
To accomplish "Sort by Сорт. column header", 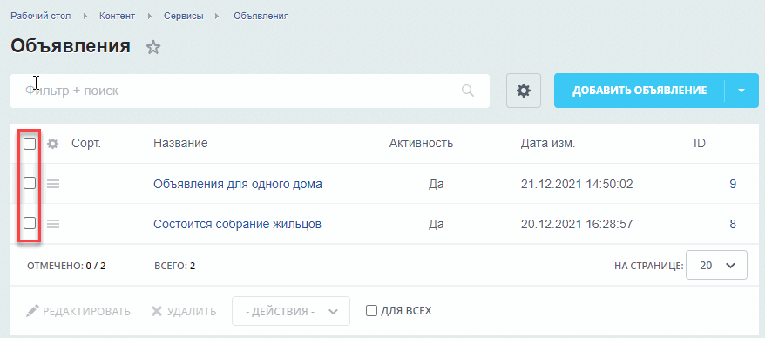I will point(86,144).
